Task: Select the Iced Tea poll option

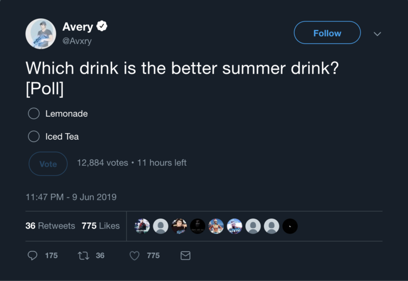Action: click(x=34, y=137)
